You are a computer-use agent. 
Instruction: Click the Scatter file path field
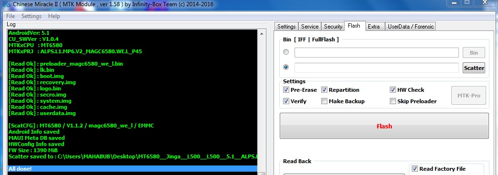376,68
